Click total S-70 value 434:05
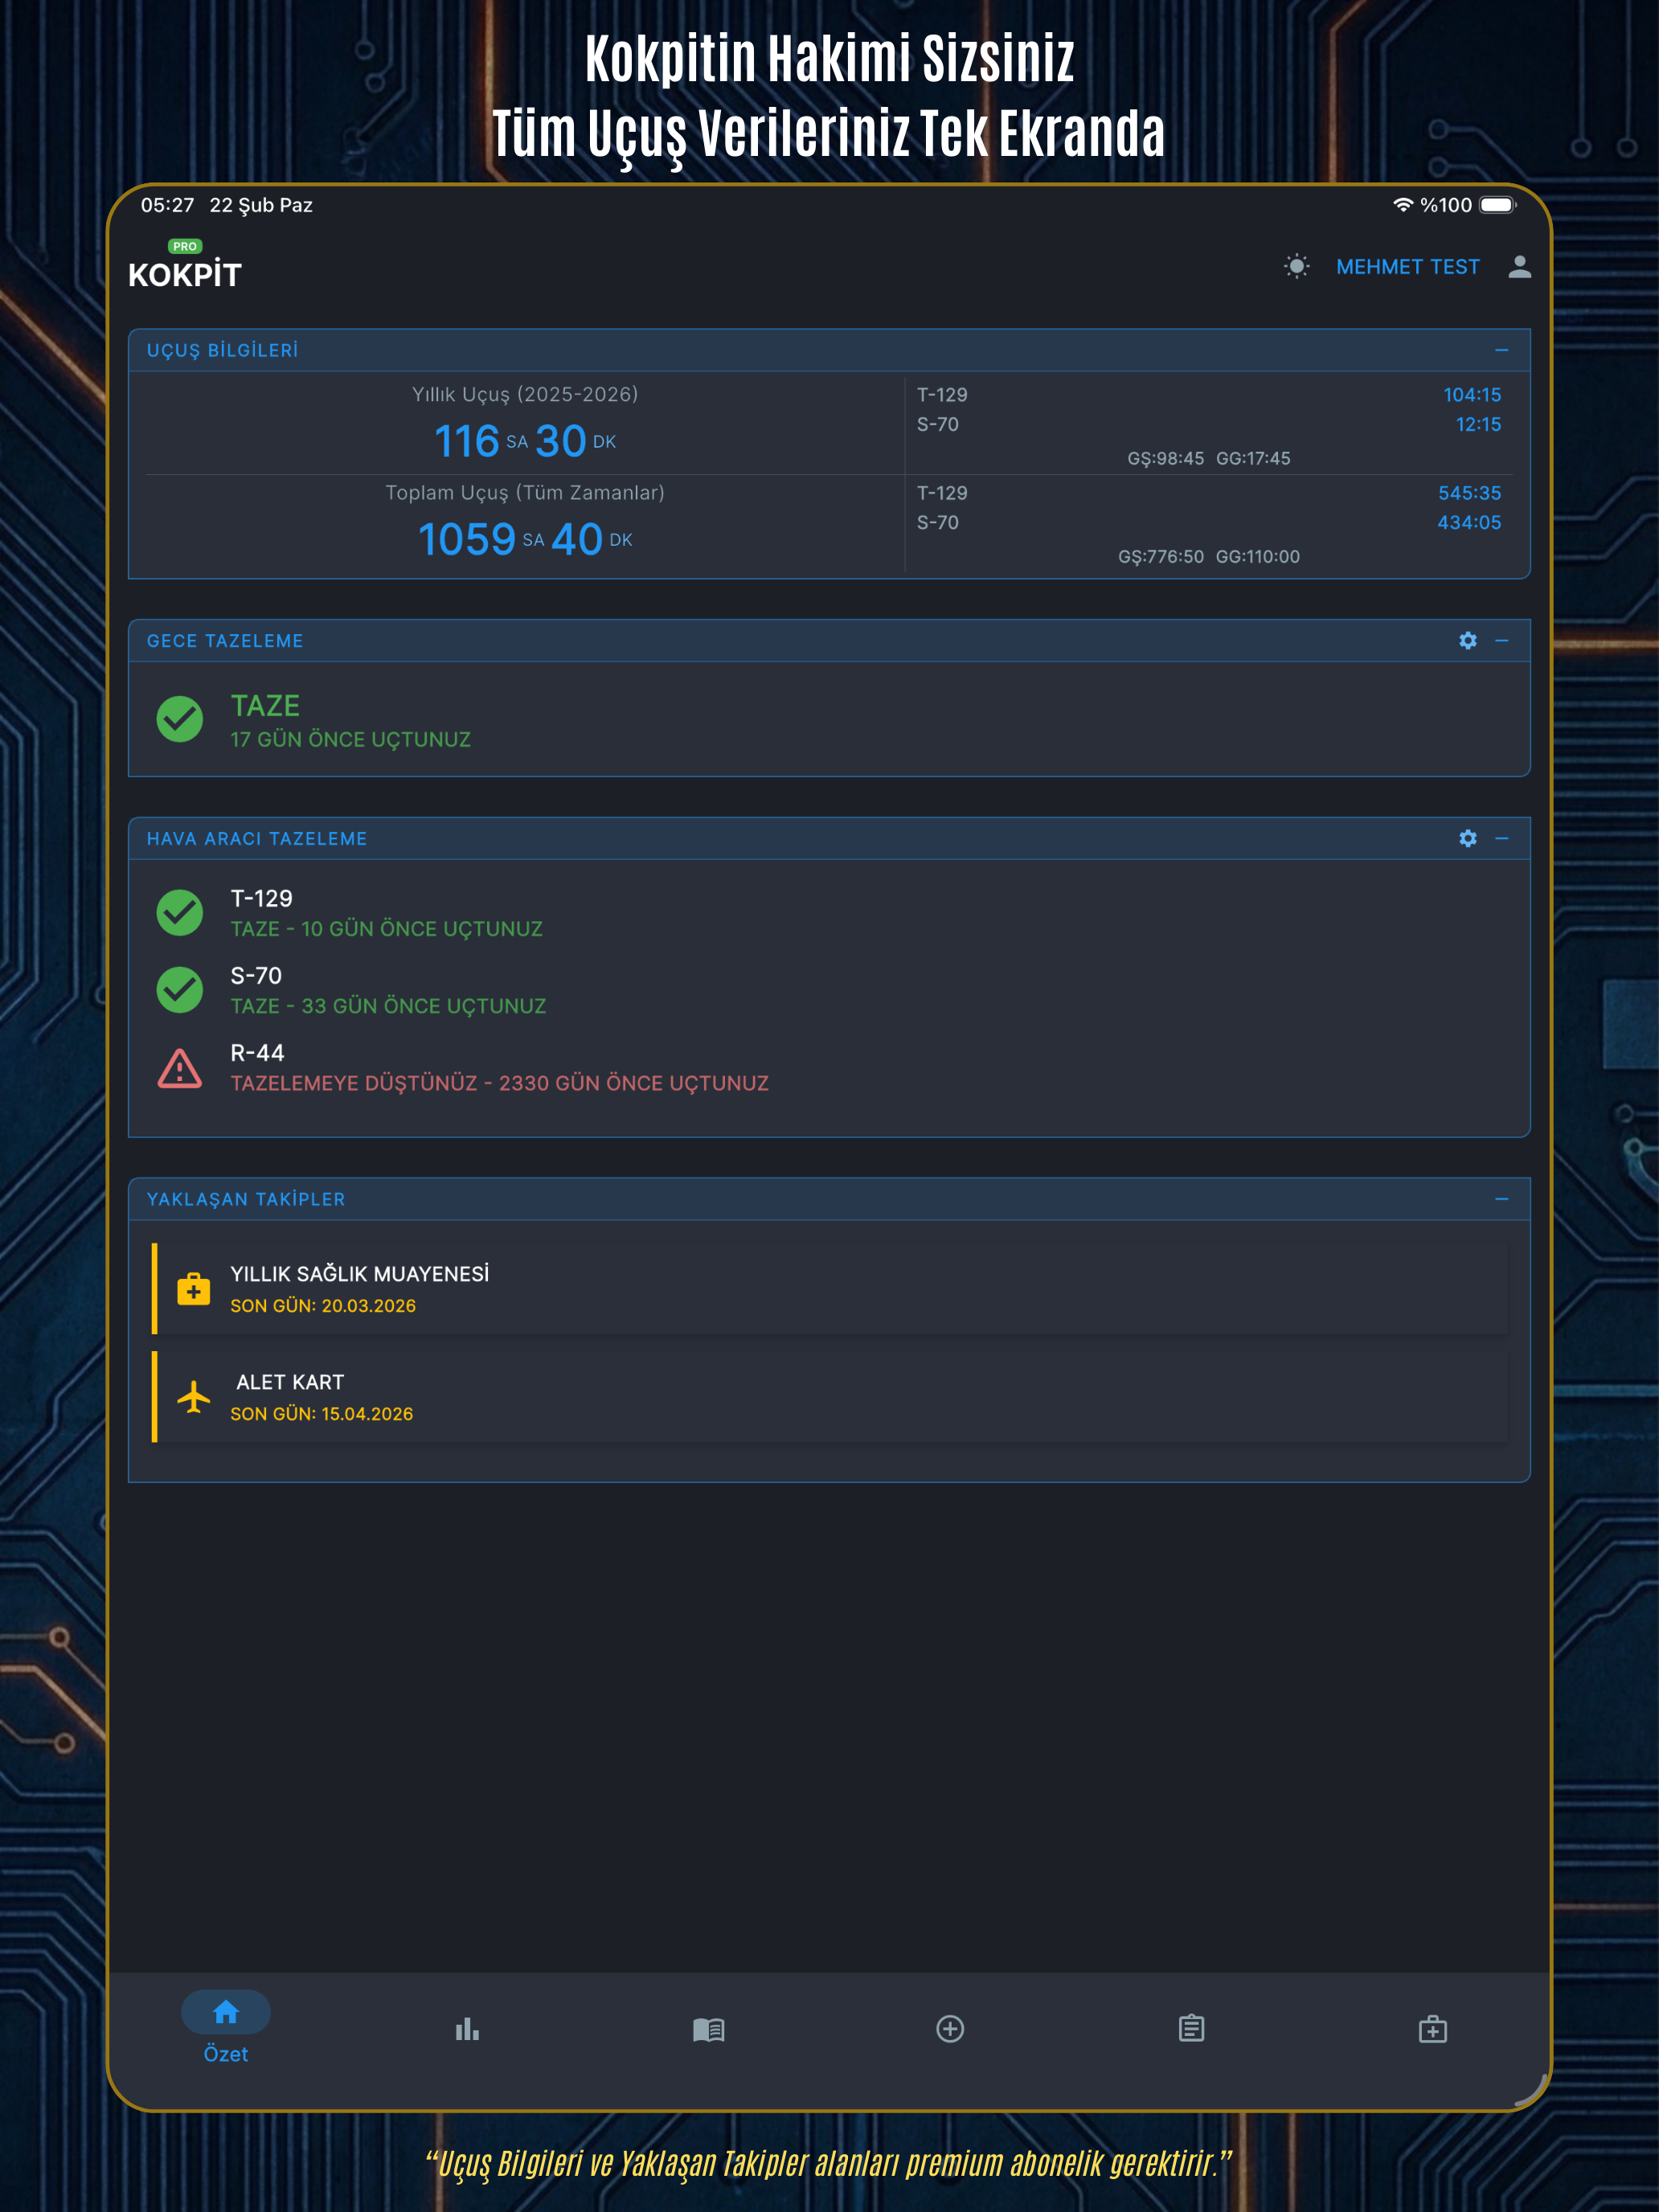 1469,522
